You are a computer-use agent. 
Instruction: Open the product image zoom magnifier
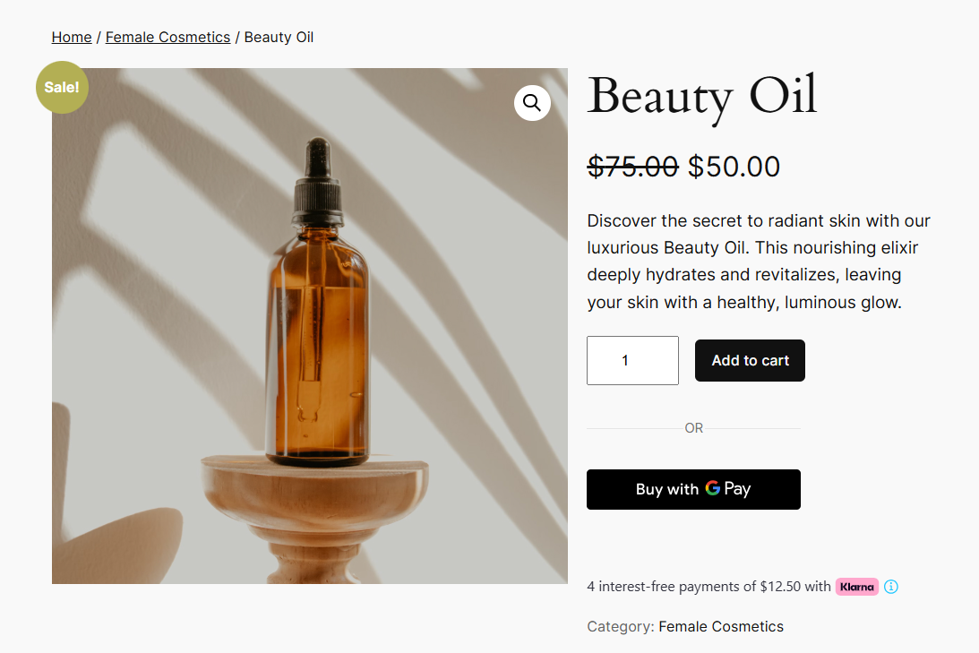[x=532, y=103]
